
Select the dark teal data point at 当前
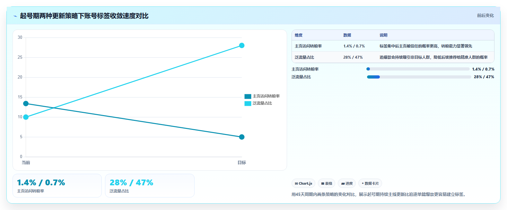coord(26,104)
